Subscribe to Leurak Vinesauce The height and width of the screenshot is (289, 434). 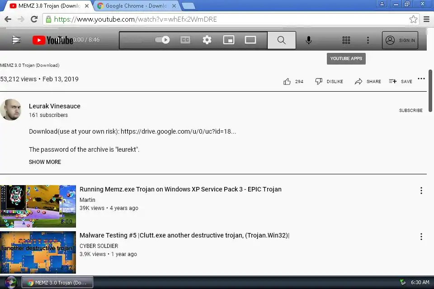(411, 110)
